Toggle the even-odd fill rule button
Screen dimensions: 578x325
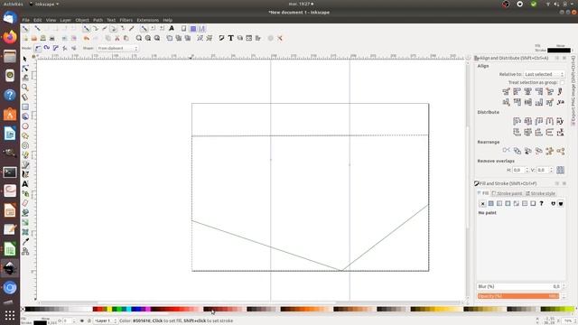tap(553, 203)
